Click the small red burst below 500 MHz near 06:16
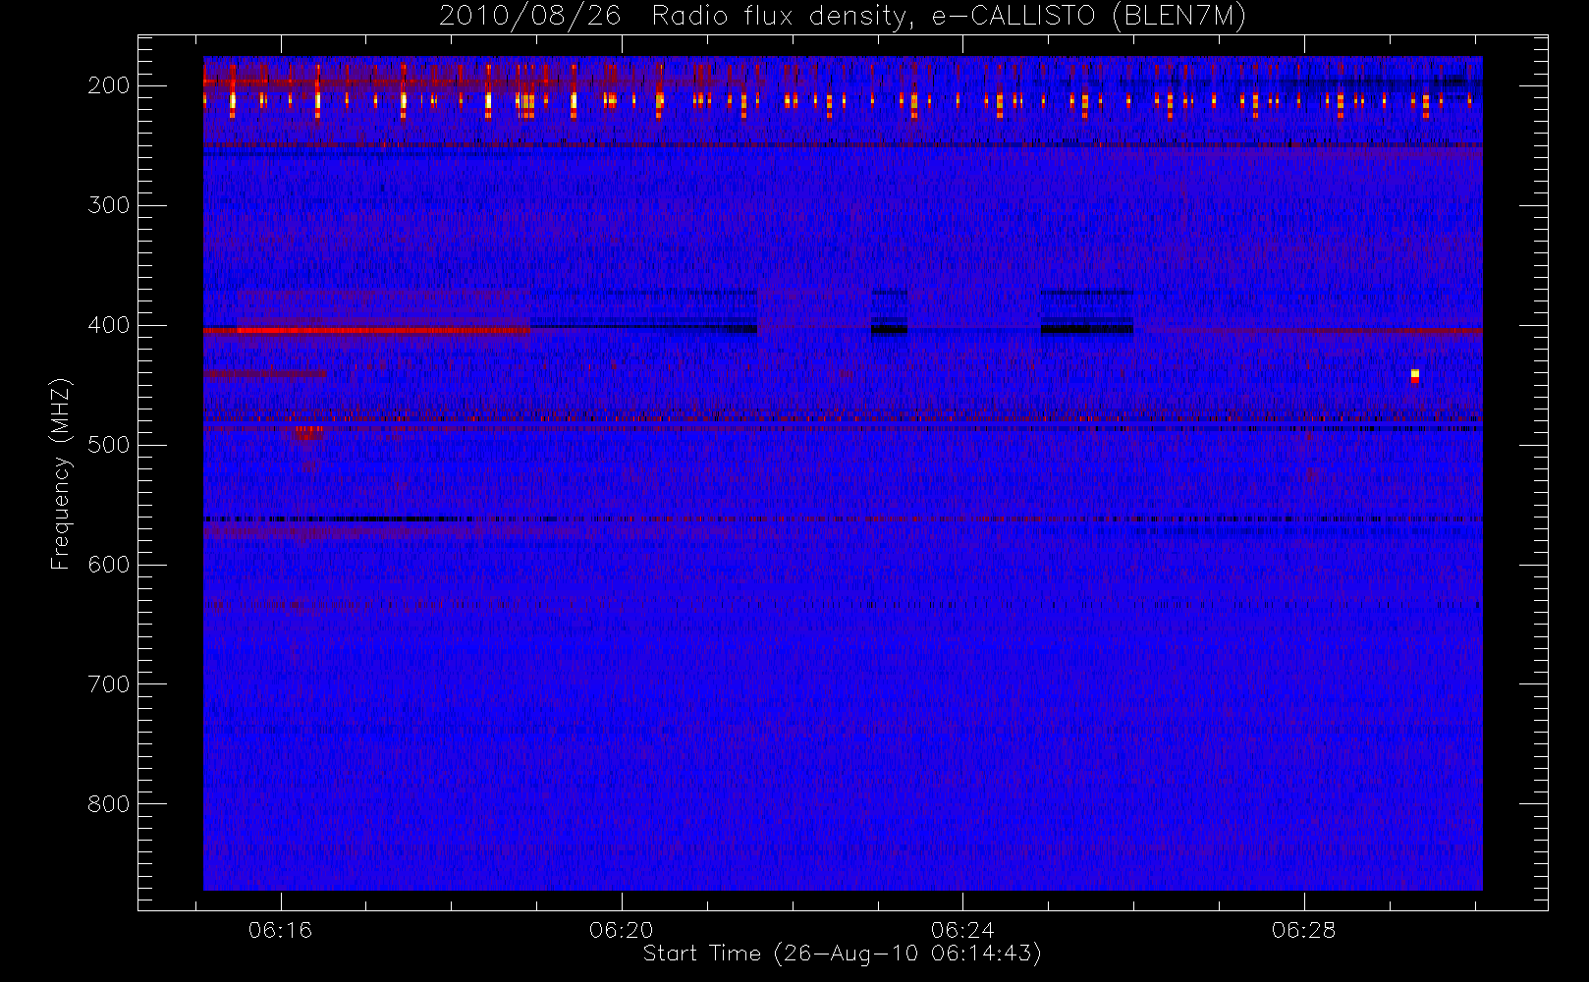Viewport: 1589px width, 982px height. (x=307, y=431)
